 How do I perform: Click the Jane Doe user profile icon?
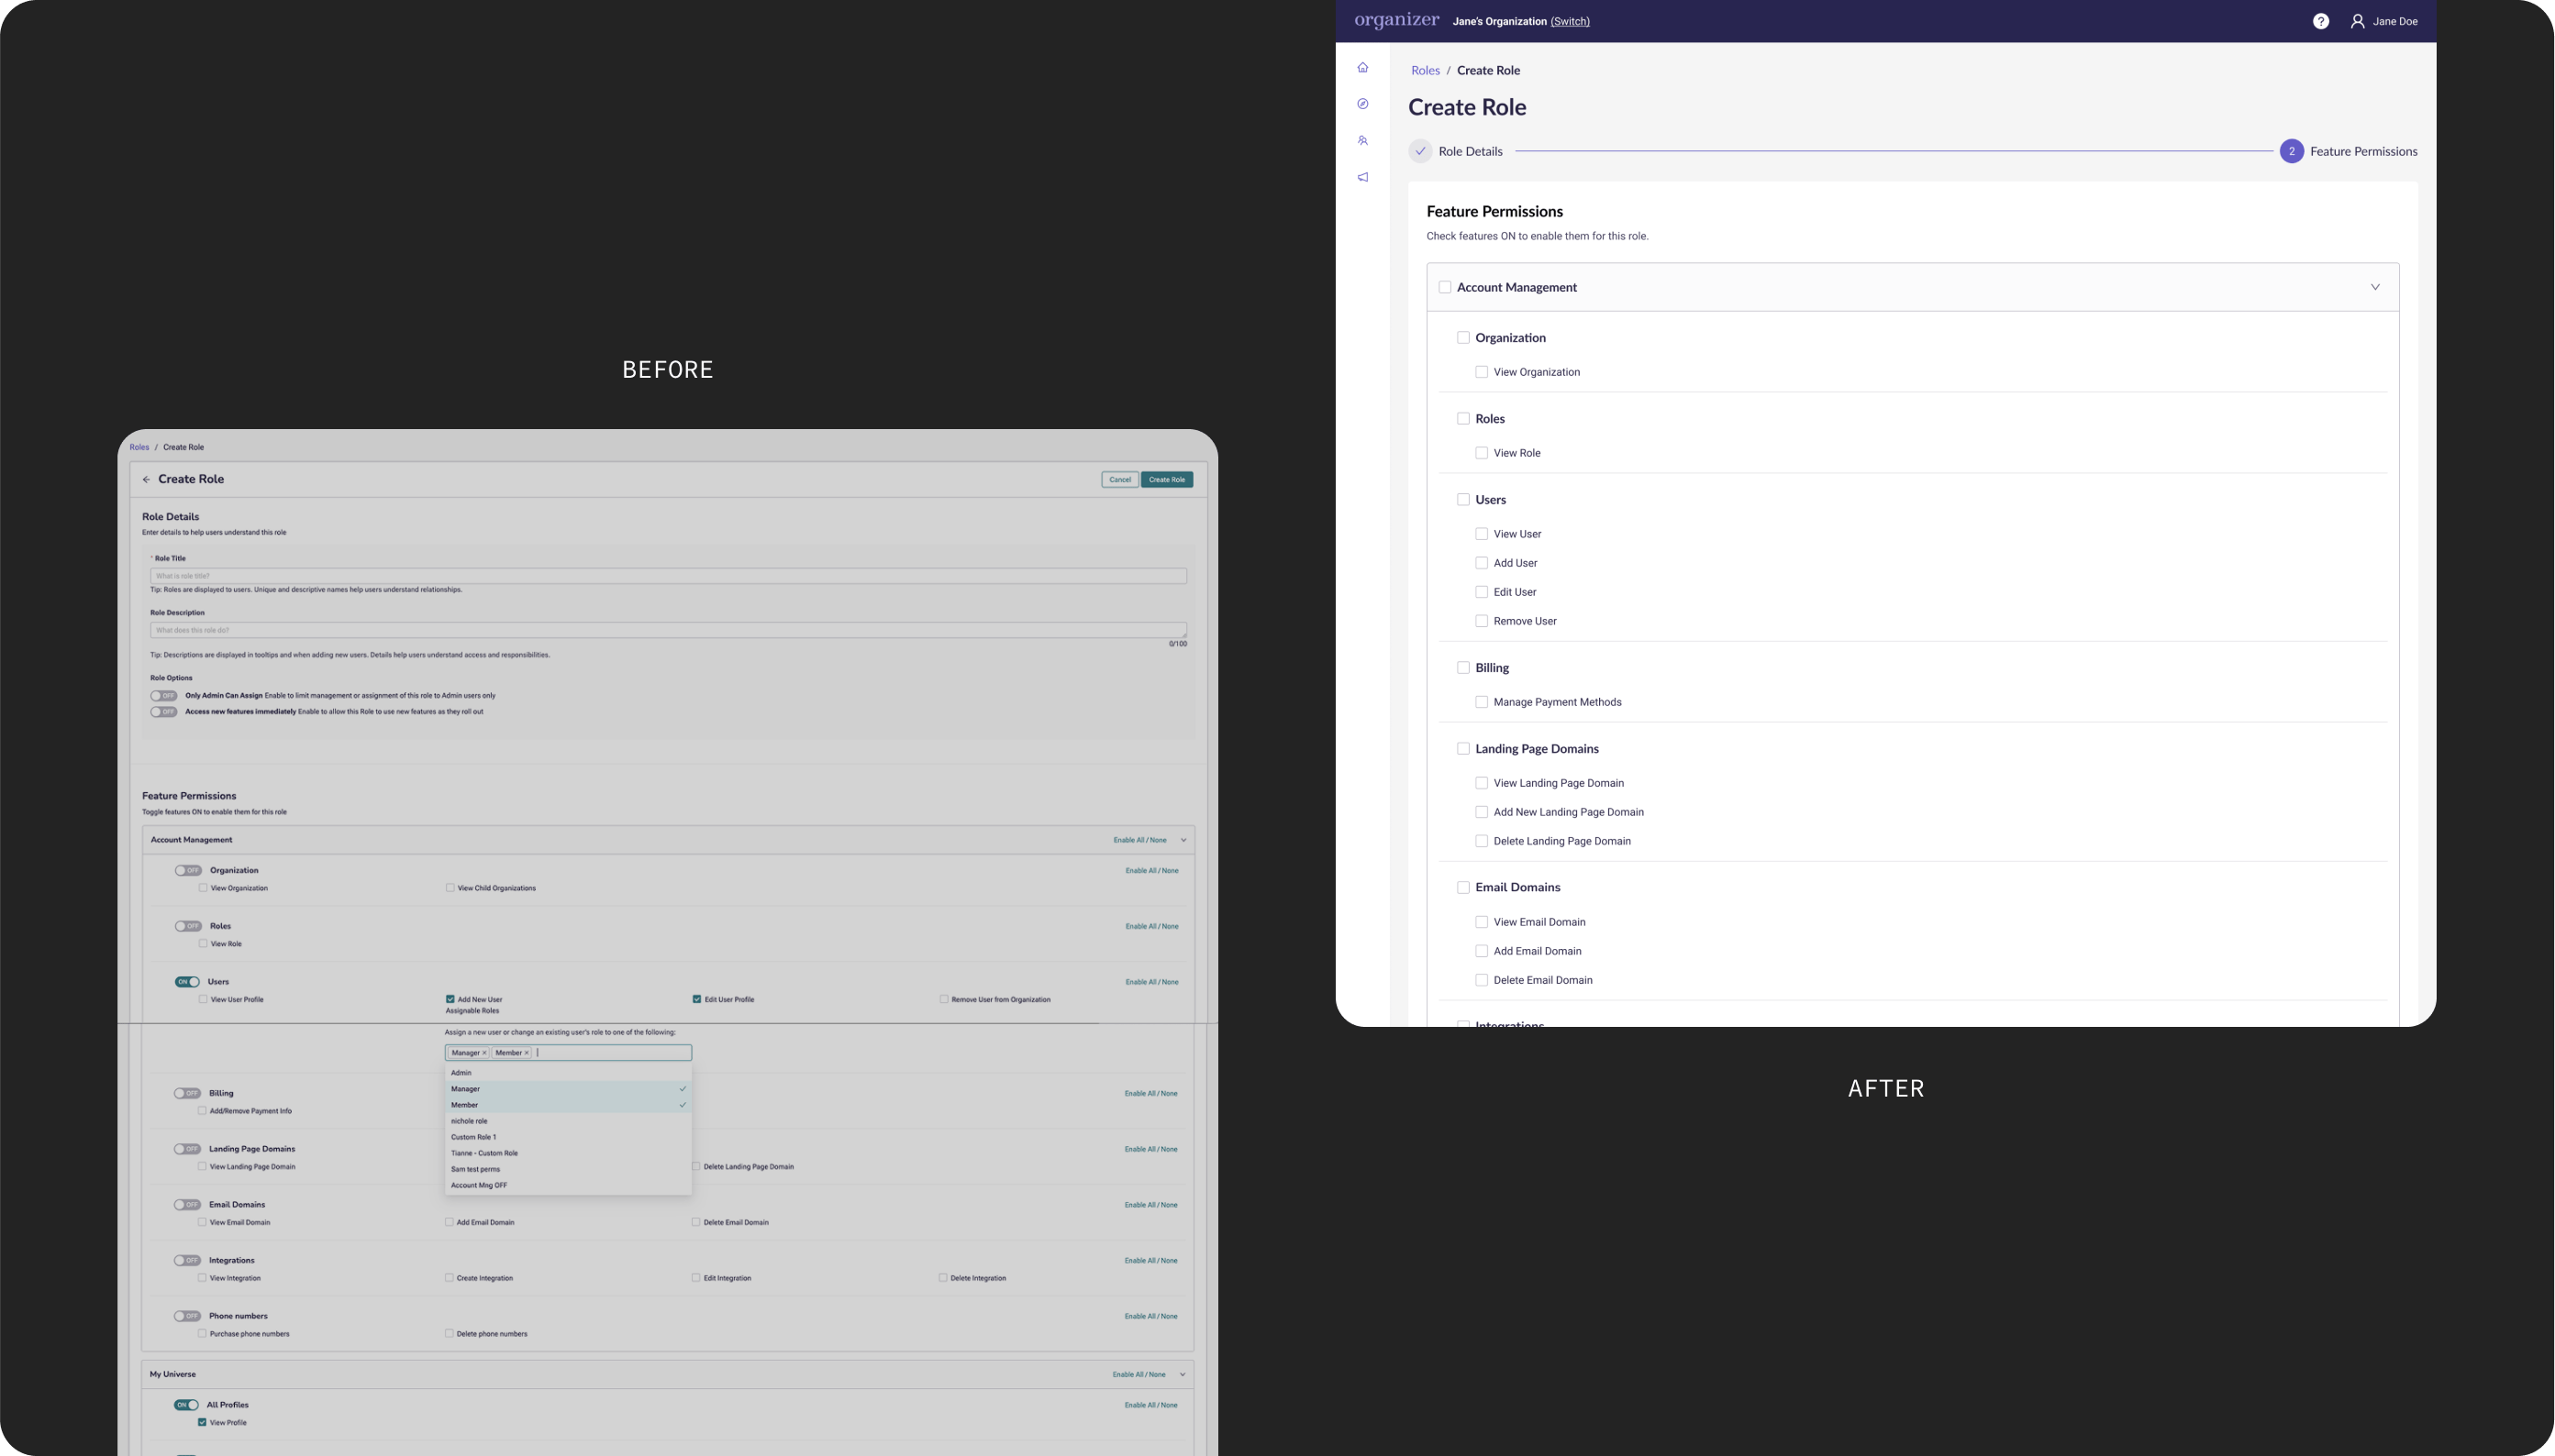pyautogui.click(x=2357, y=21)
